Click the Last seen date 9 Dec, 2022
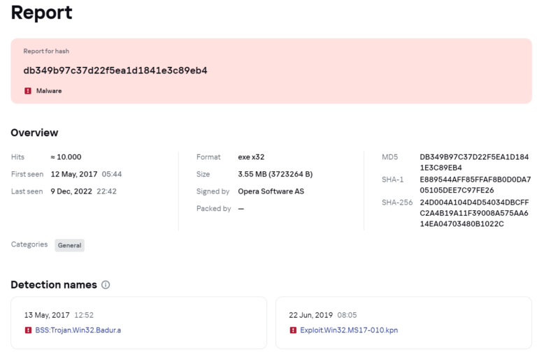 coord(71,191)
